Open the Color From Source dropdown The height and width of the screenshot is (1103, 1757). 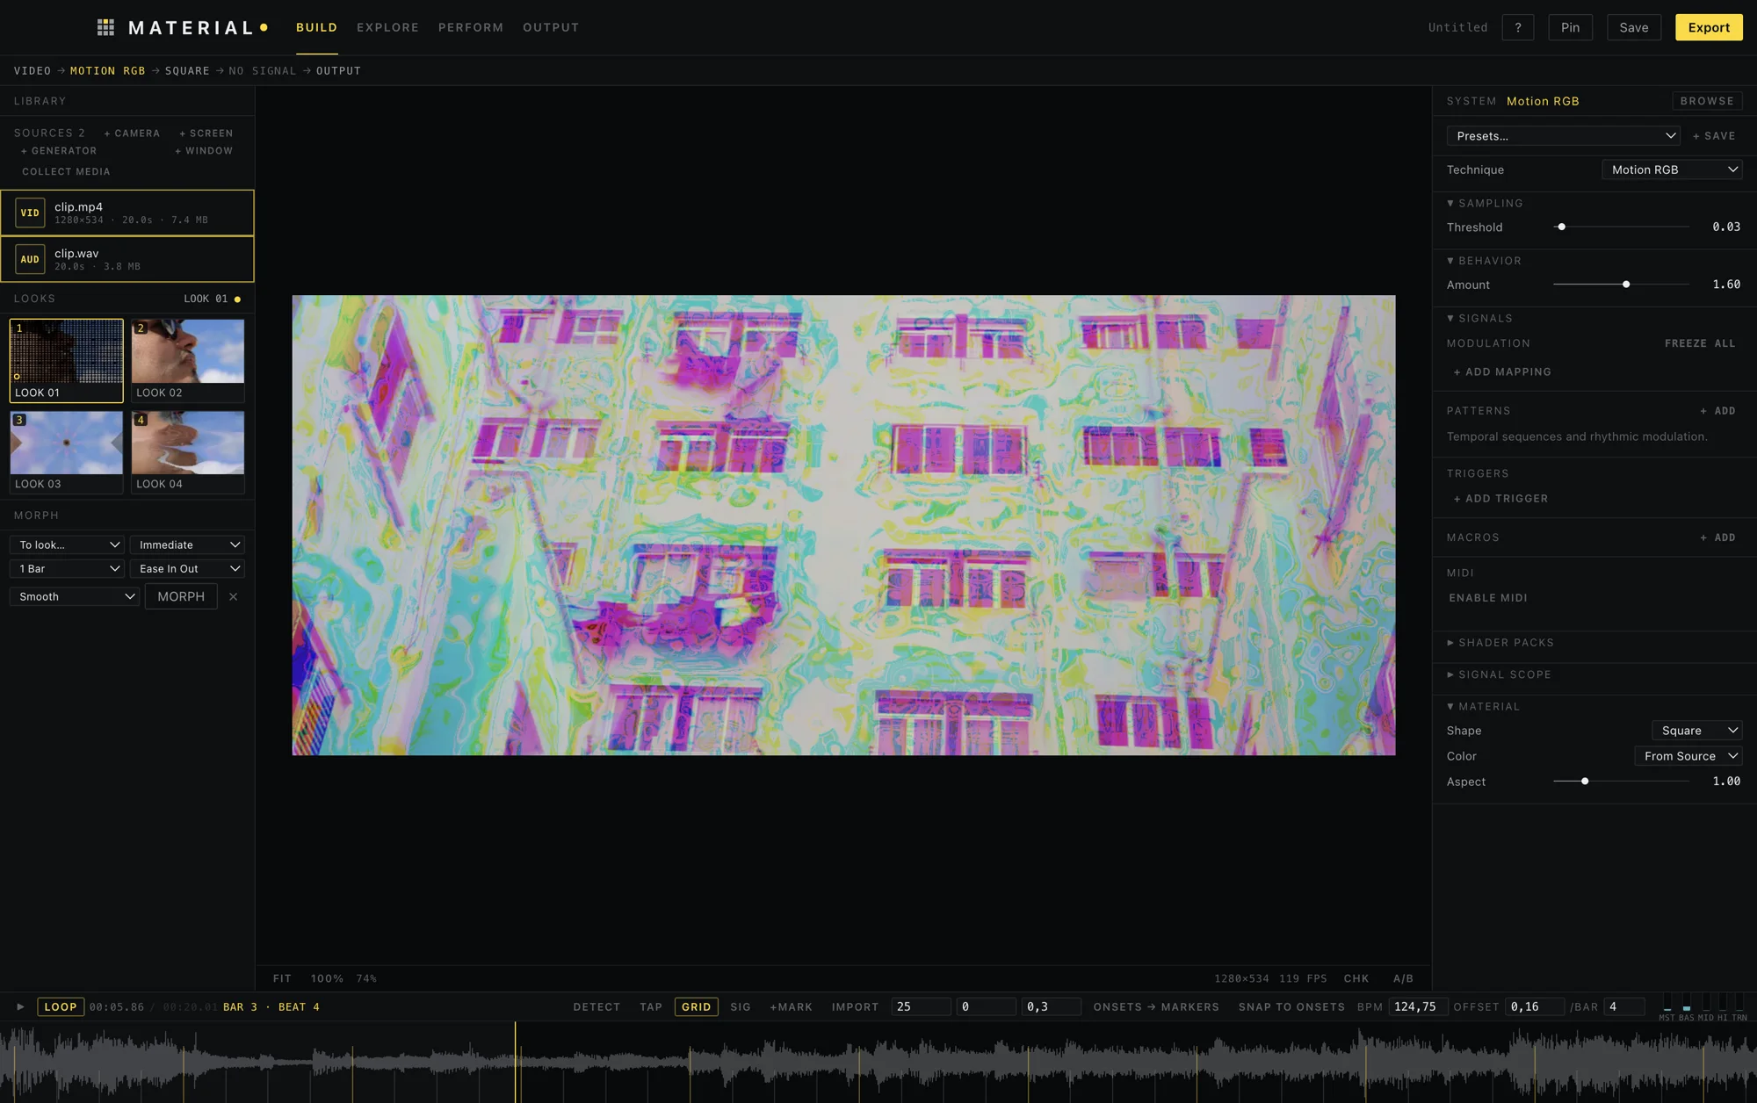tap(1688, 756)
